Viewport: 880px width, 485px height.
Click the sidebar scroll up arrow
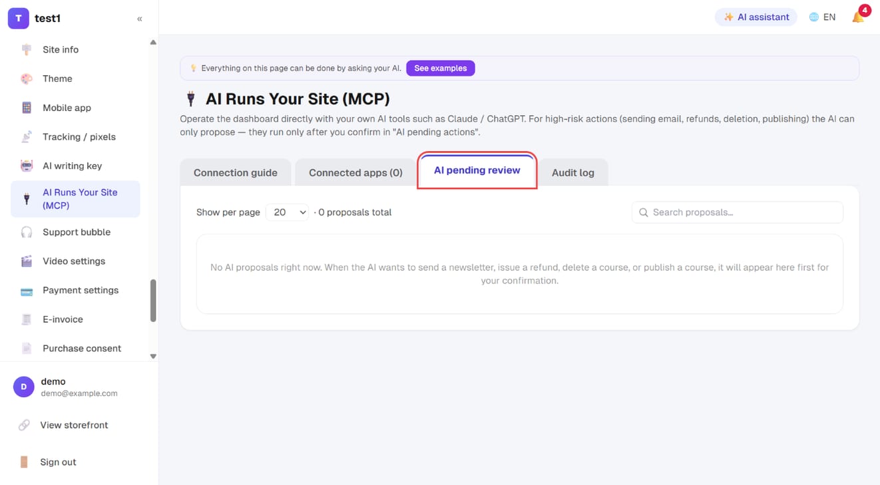(x=153, y=42)
